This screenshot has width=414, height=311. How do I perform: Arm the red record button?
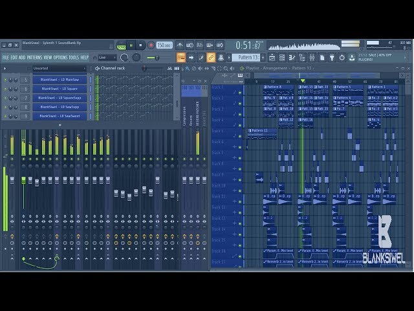coord(151,45)
